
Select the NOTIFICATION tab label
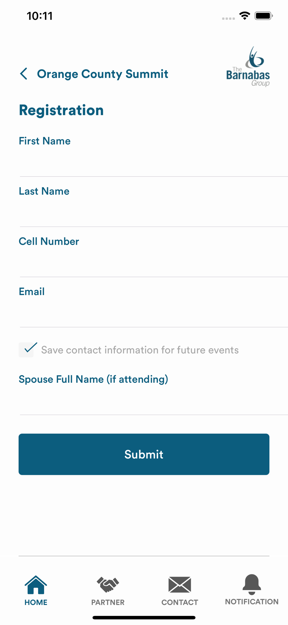click(x=252, y=602)
